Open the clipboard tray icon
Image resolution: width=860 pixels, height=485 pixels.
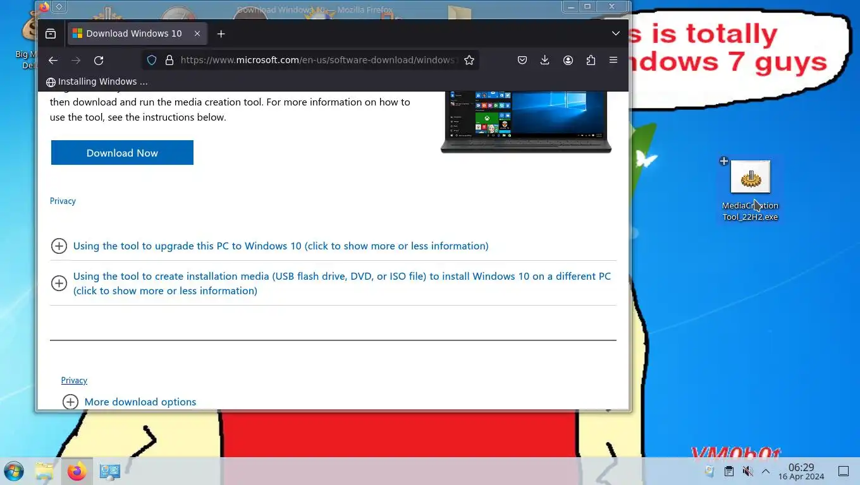pyautogui.click(x=728, y=471)
